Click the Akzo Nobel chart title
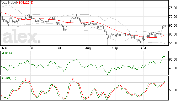This screenshot has width=181, height=101. tap(9, 3)
